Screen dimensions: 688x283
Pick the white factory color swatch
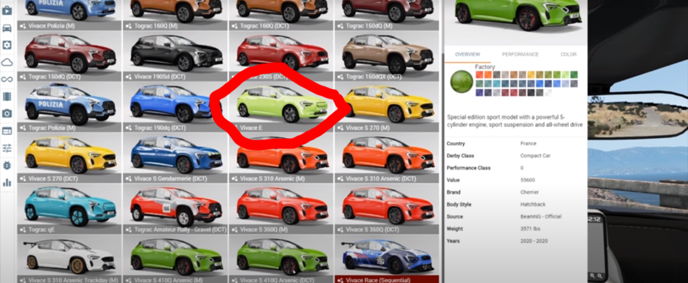(548, 93)
